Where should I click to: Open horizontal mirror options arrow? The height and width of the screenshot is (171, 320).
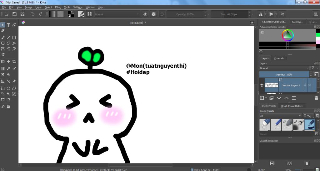coord(266,14)
